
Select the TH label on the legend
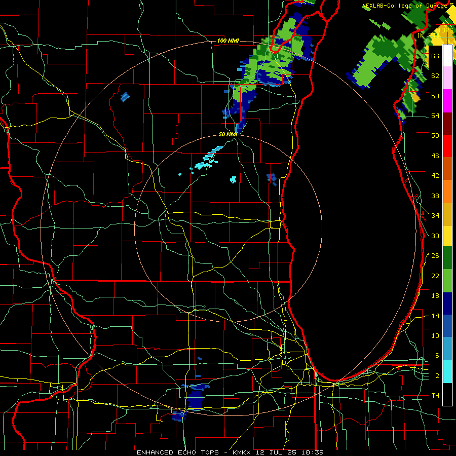tap(435, 396)
